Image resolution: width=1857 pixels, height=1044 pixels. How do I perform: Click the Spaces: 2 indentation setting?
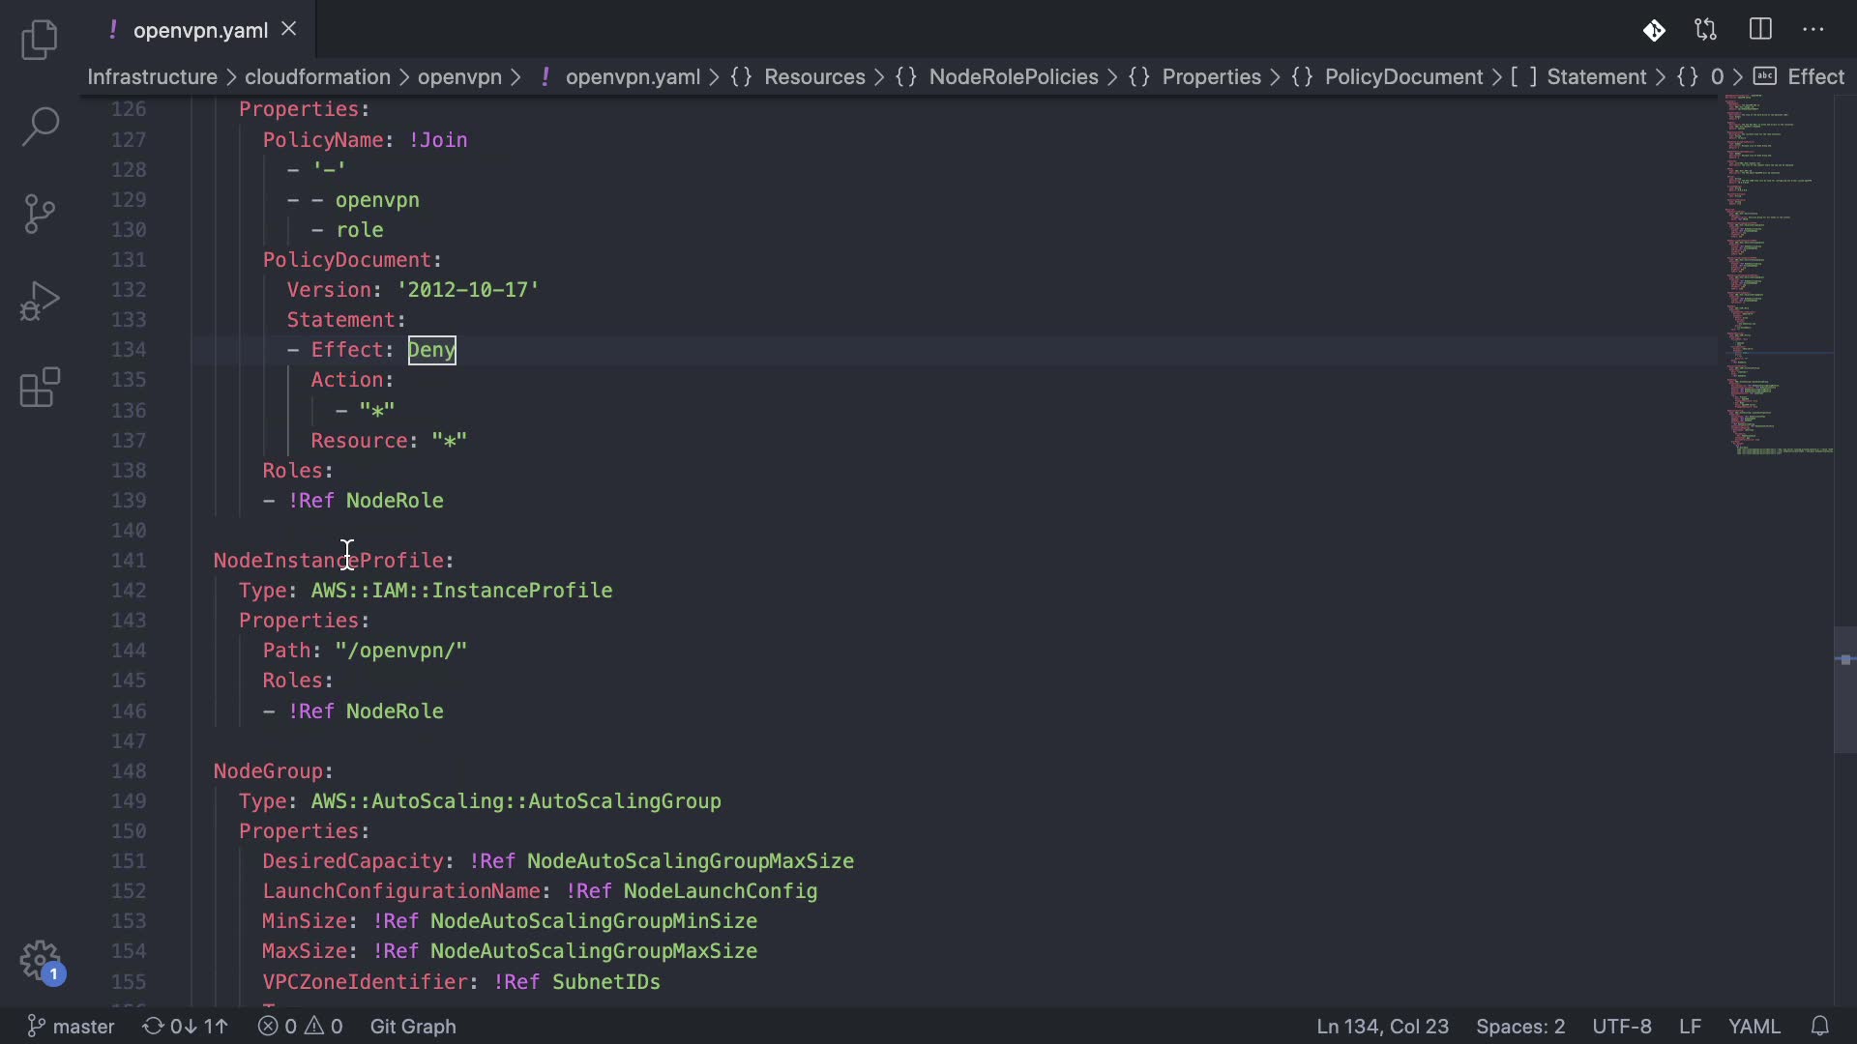(1519, 1026)
